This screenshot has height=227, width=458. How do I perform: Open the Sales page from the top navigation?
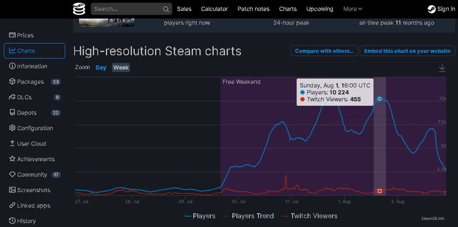tap(184, 9)
